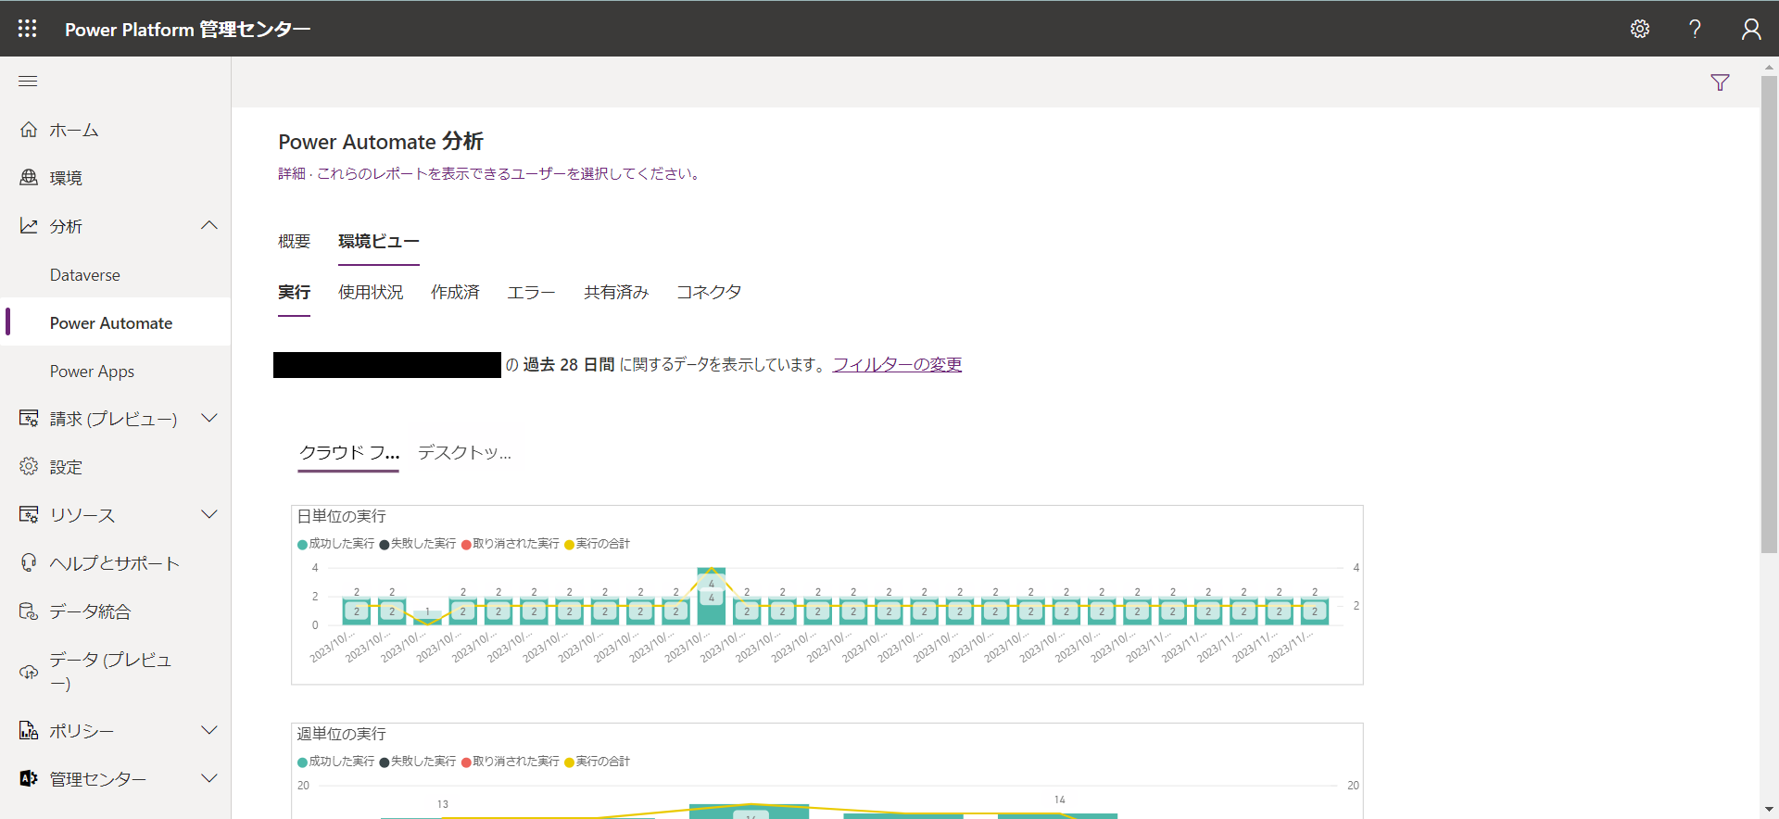Click the データ (プレビュー) cloud icon
Screen dimensions: 1779x819
[x=29, y=672]
